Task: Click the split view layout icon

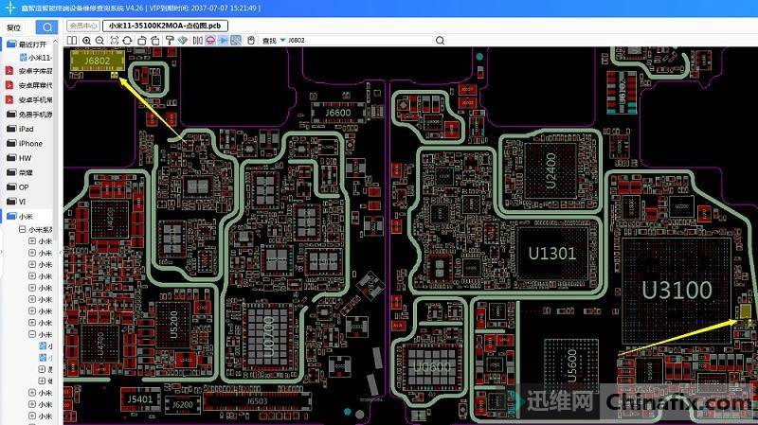Action: [72, 41]
